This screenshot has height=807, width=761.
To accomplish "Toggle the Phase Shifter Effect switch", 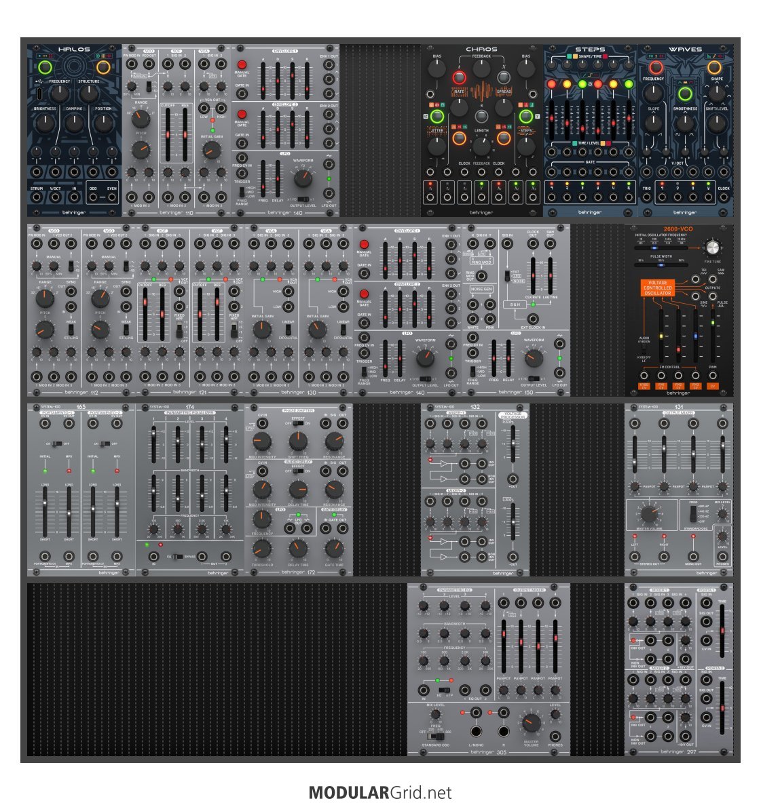I will [x=298, y=423].
